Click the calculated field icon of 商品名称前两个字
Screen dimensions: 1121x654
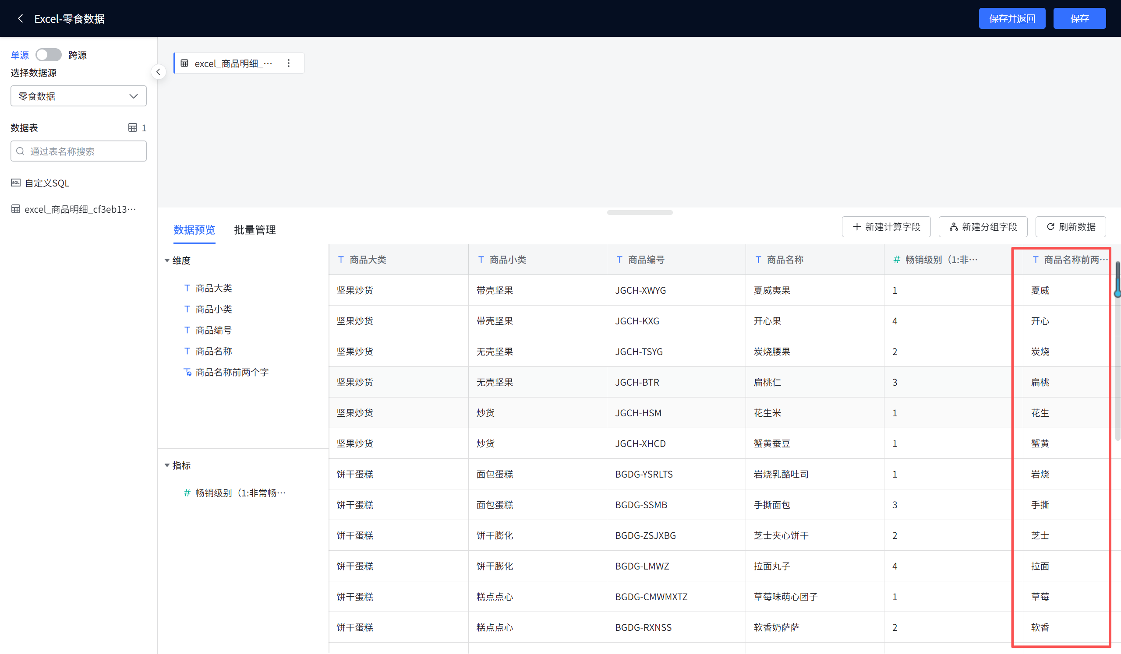(187, 372)
